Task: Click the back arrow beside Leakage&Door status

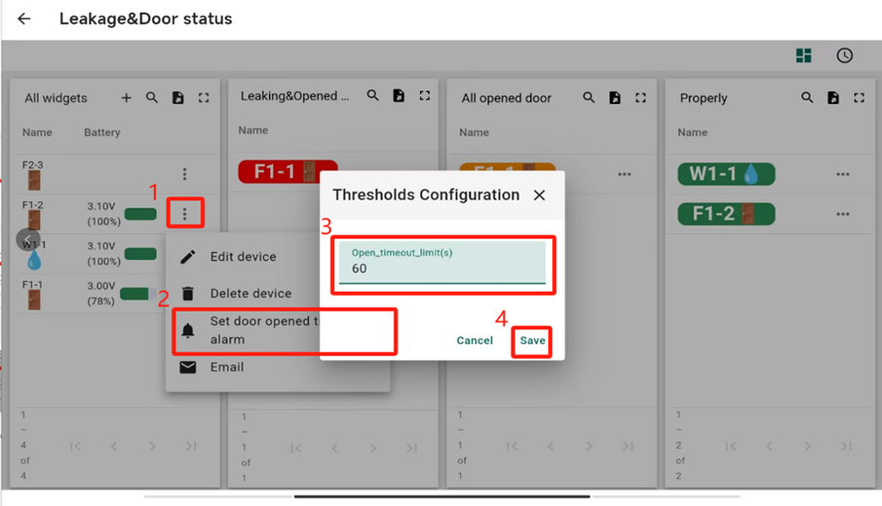Action: [x=24, y=19]
